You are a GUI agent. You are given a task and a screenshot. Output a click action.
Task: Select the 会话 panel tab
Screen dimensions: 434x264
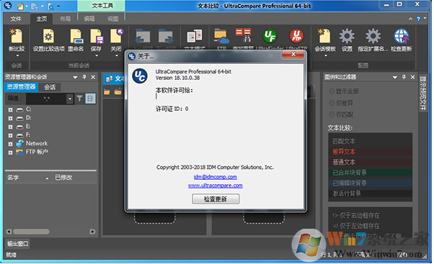50,87
